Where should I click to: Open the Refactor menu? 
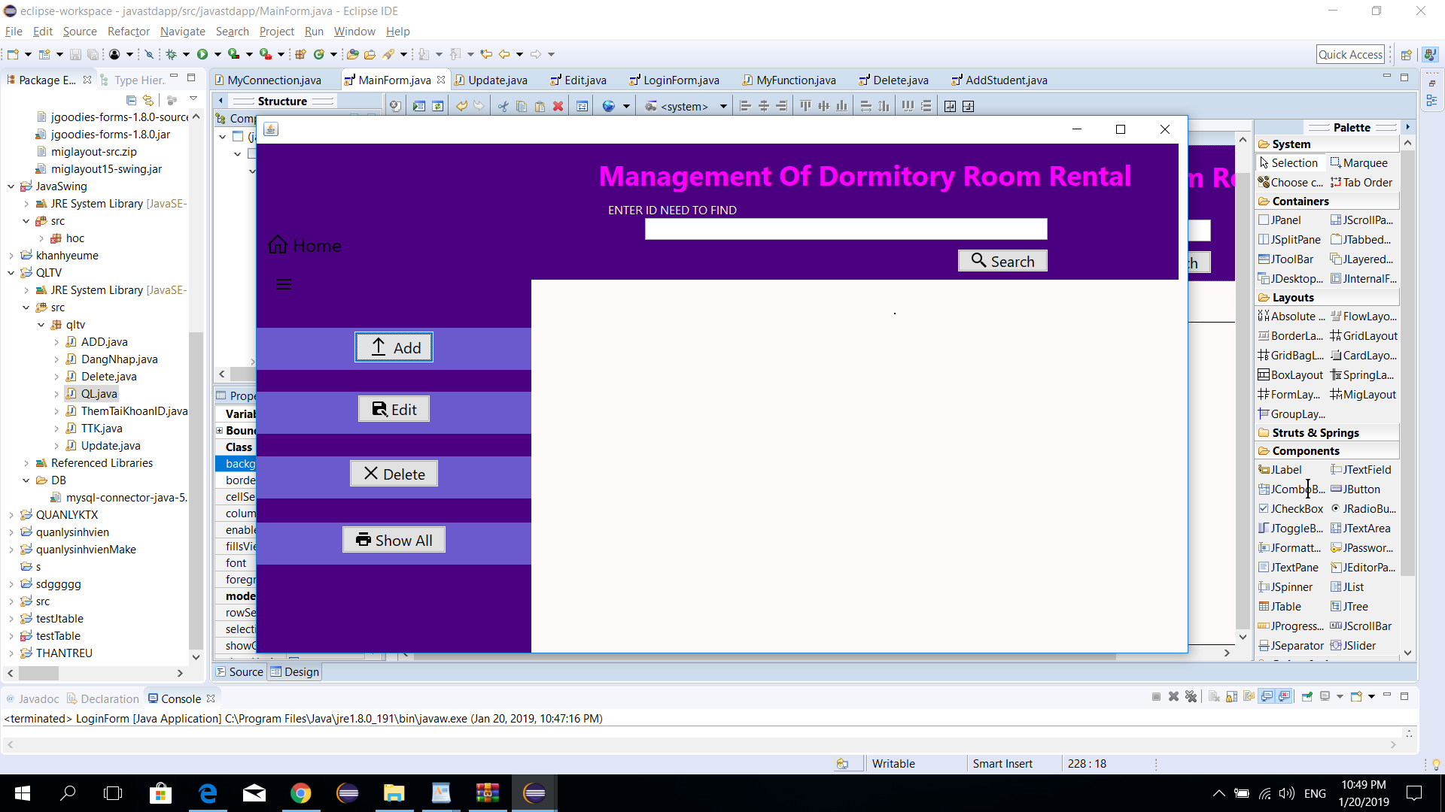128,32
